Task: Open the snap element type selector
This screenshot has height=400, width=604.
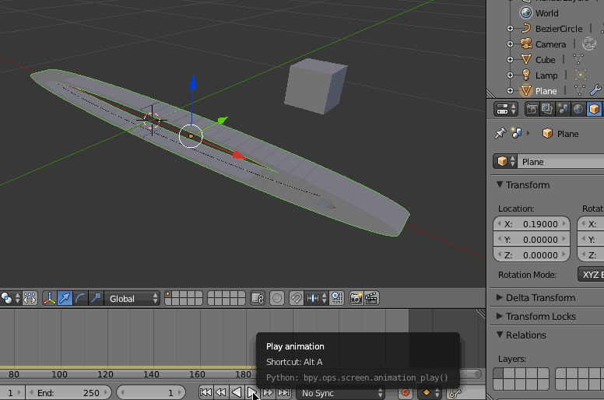Action: pyautogui.click(x=316, y=298)
